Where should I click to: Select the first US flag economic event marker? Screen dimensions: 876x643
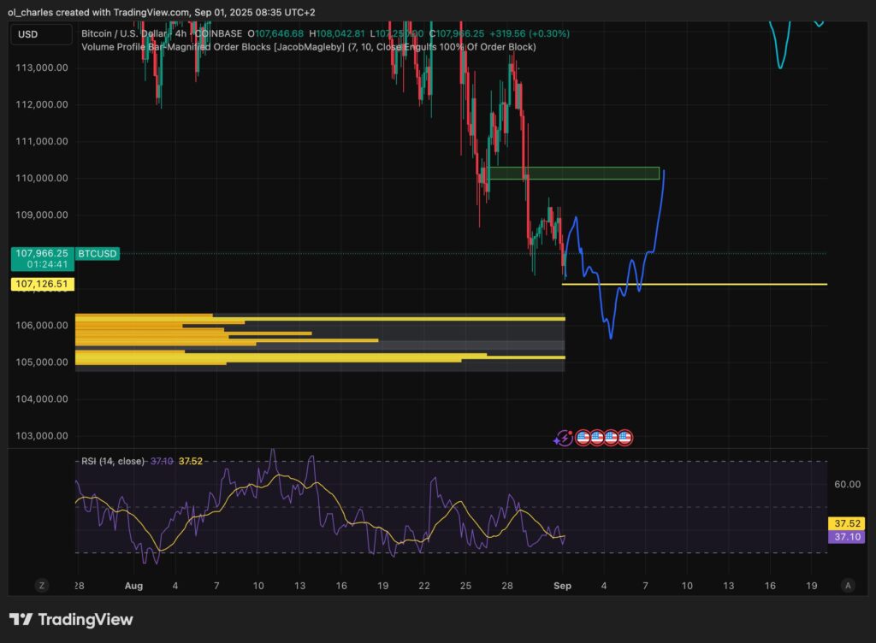pyautogui.click(x=583, y=437)
